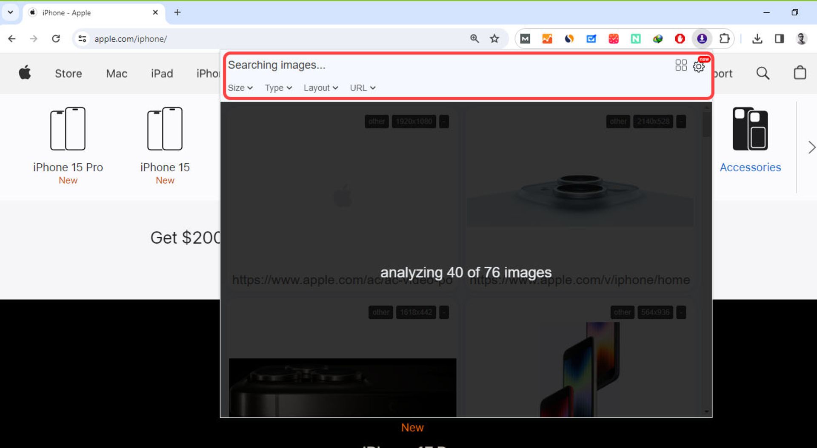Image resolution: width=817 pixels, height=448 pixels.
Task: Select the 2140x528 camera image thumbnail
Action: [580, 197]
